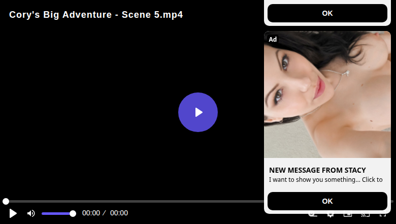The width and height of the screenshot is (396, 224).
Task: Click the video title Cory's Big Adventure
Action: [96, 15]
